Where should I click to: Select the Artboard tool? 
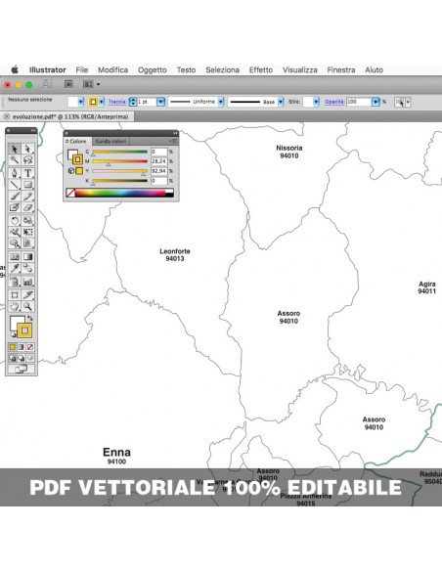point(15,294)
